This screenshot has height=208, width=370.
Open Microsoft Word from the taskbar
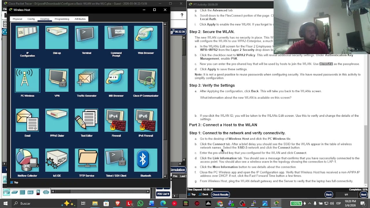coord(151,204)
